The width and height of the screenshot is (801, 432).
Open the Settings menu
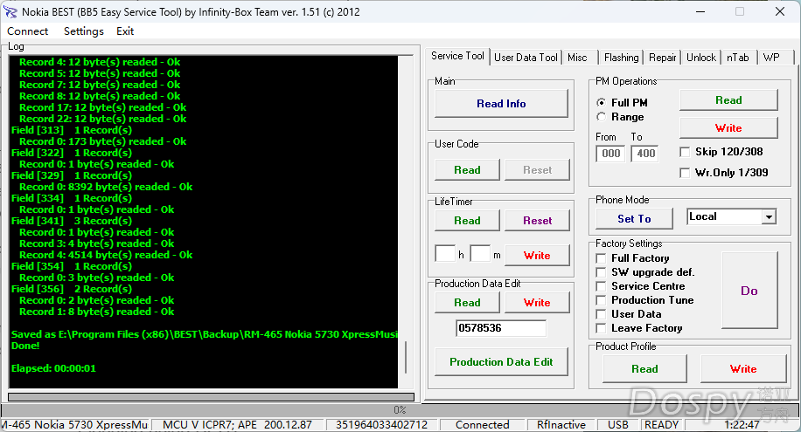tap(83, 31)
